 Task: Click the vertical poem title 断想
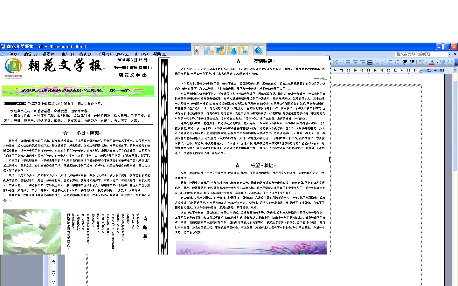click(x=145, y=232)
